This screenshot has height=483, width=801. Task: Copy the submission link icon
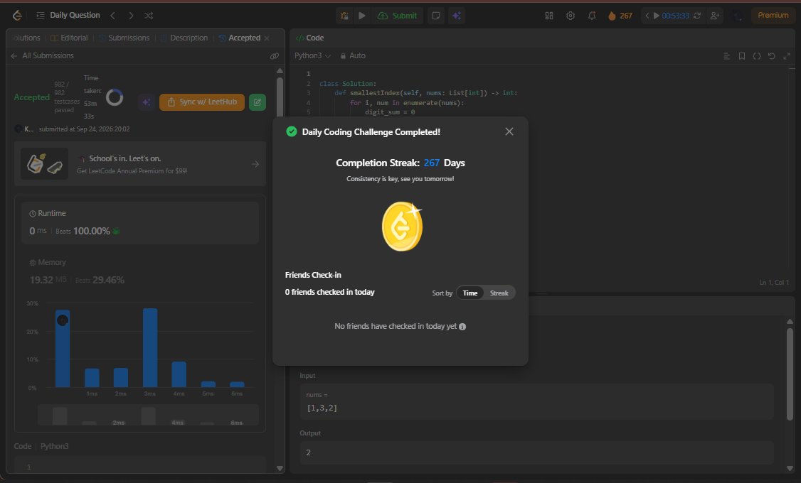[x=275, y=56]
